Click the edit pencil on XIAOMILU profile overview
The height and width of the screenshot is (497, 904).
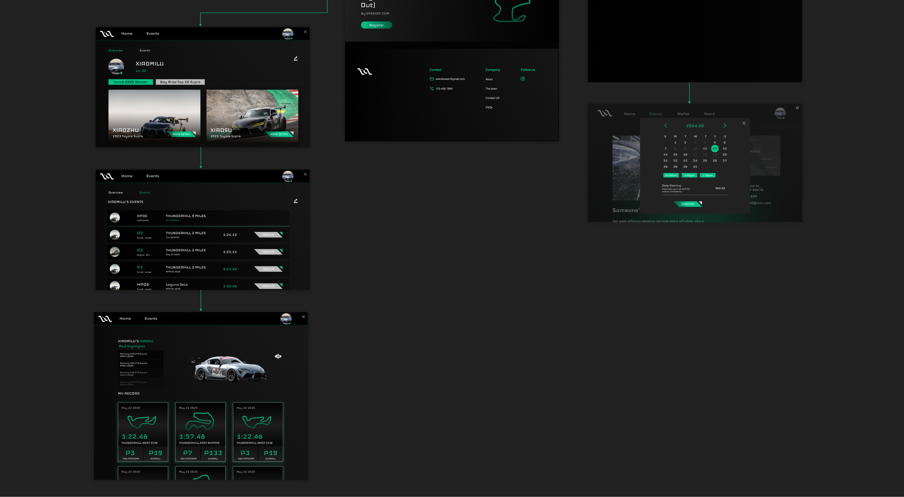point(295,58)
